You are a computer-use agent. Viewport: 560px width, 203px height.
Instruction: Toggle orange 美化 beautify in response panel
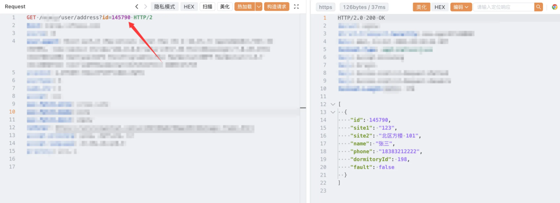click(422, 7)
